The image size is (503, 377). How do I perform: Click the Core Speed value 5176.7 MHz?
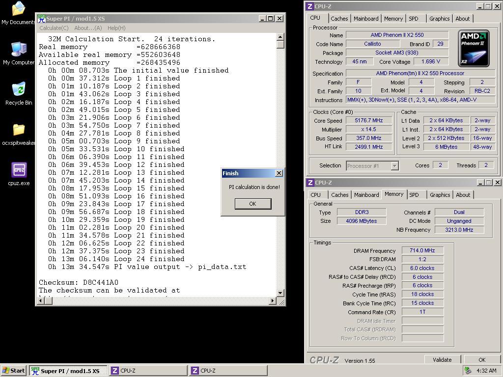[x=369, y=121]
